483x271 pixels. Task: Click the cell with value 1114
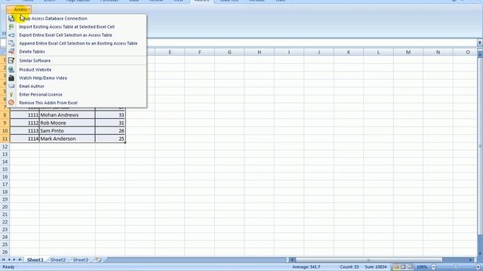(x=25, y=139)
